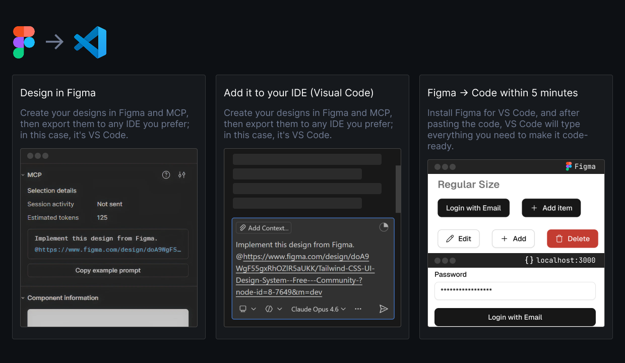This screenshot has width=625, height=363.
Task: Click into the Password input field
Action: coord(515,291)
